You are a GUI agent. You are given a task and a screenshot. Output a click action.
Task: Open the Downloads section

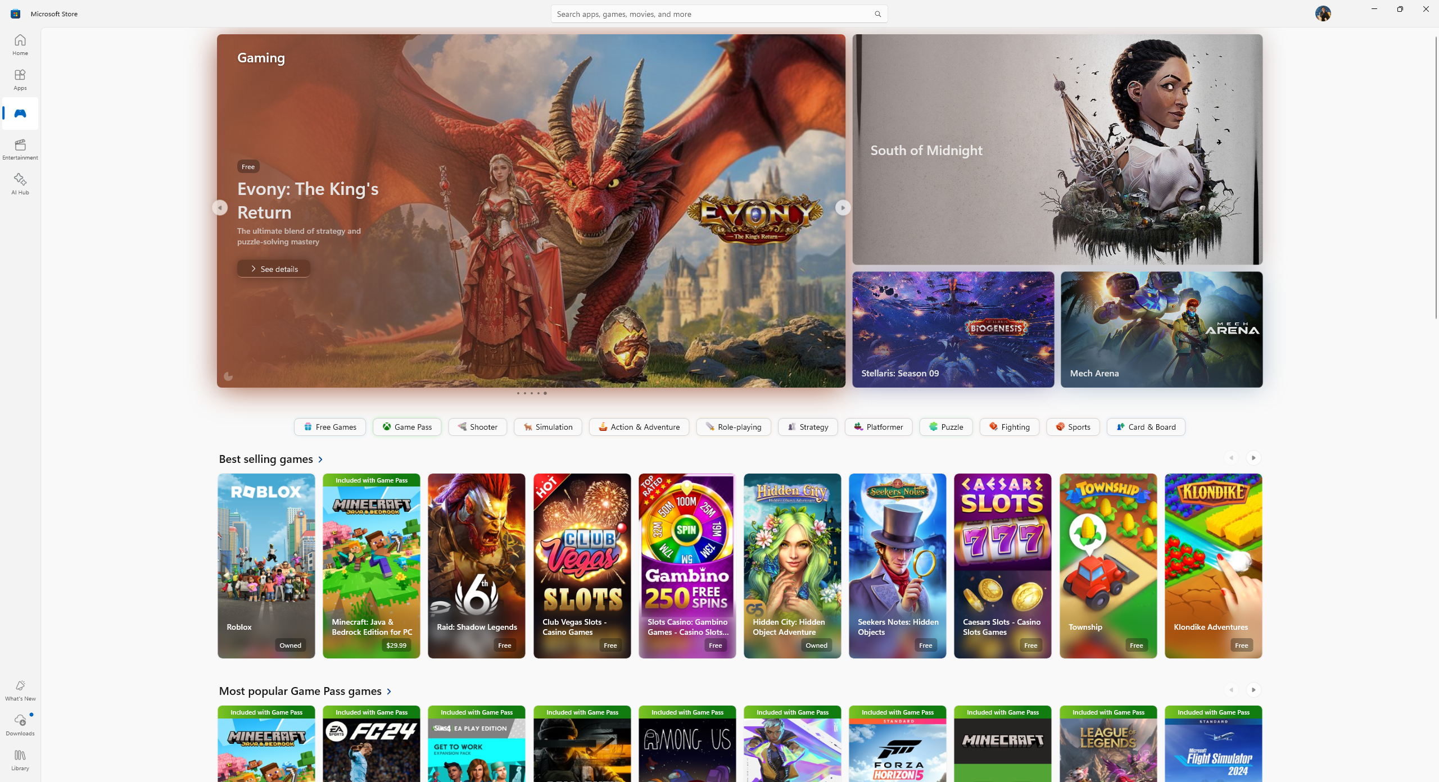pyautogui.click(x=20, y=725)
